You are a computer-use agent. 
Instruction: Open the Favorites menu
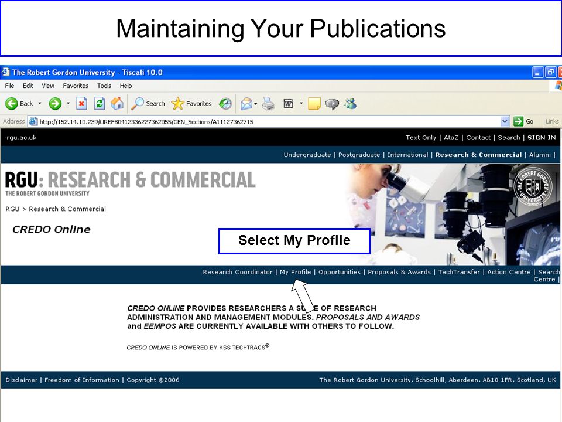(76, 86)
